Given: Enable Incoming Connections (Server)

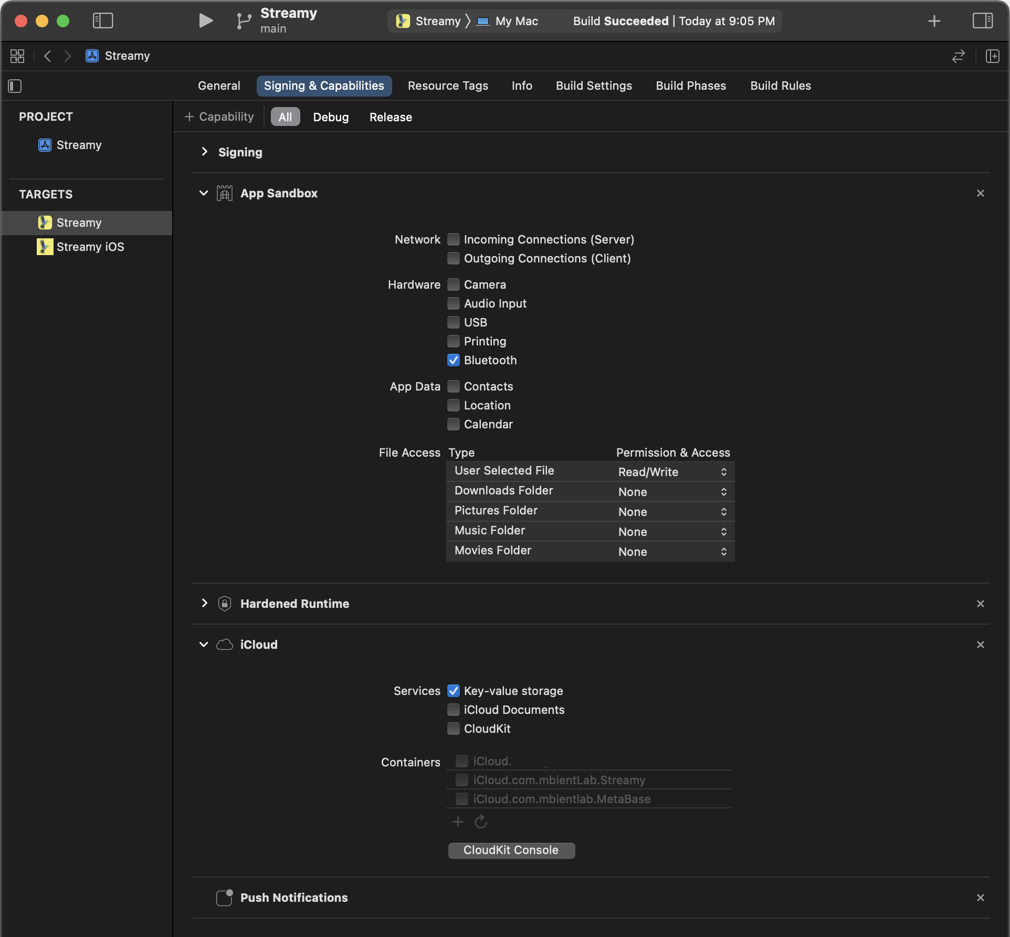Looking at the screenshot, I should pos(454,239).
